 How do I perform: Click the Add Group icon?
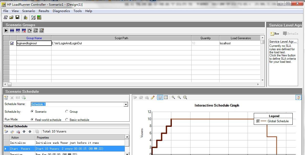point(18,30)
